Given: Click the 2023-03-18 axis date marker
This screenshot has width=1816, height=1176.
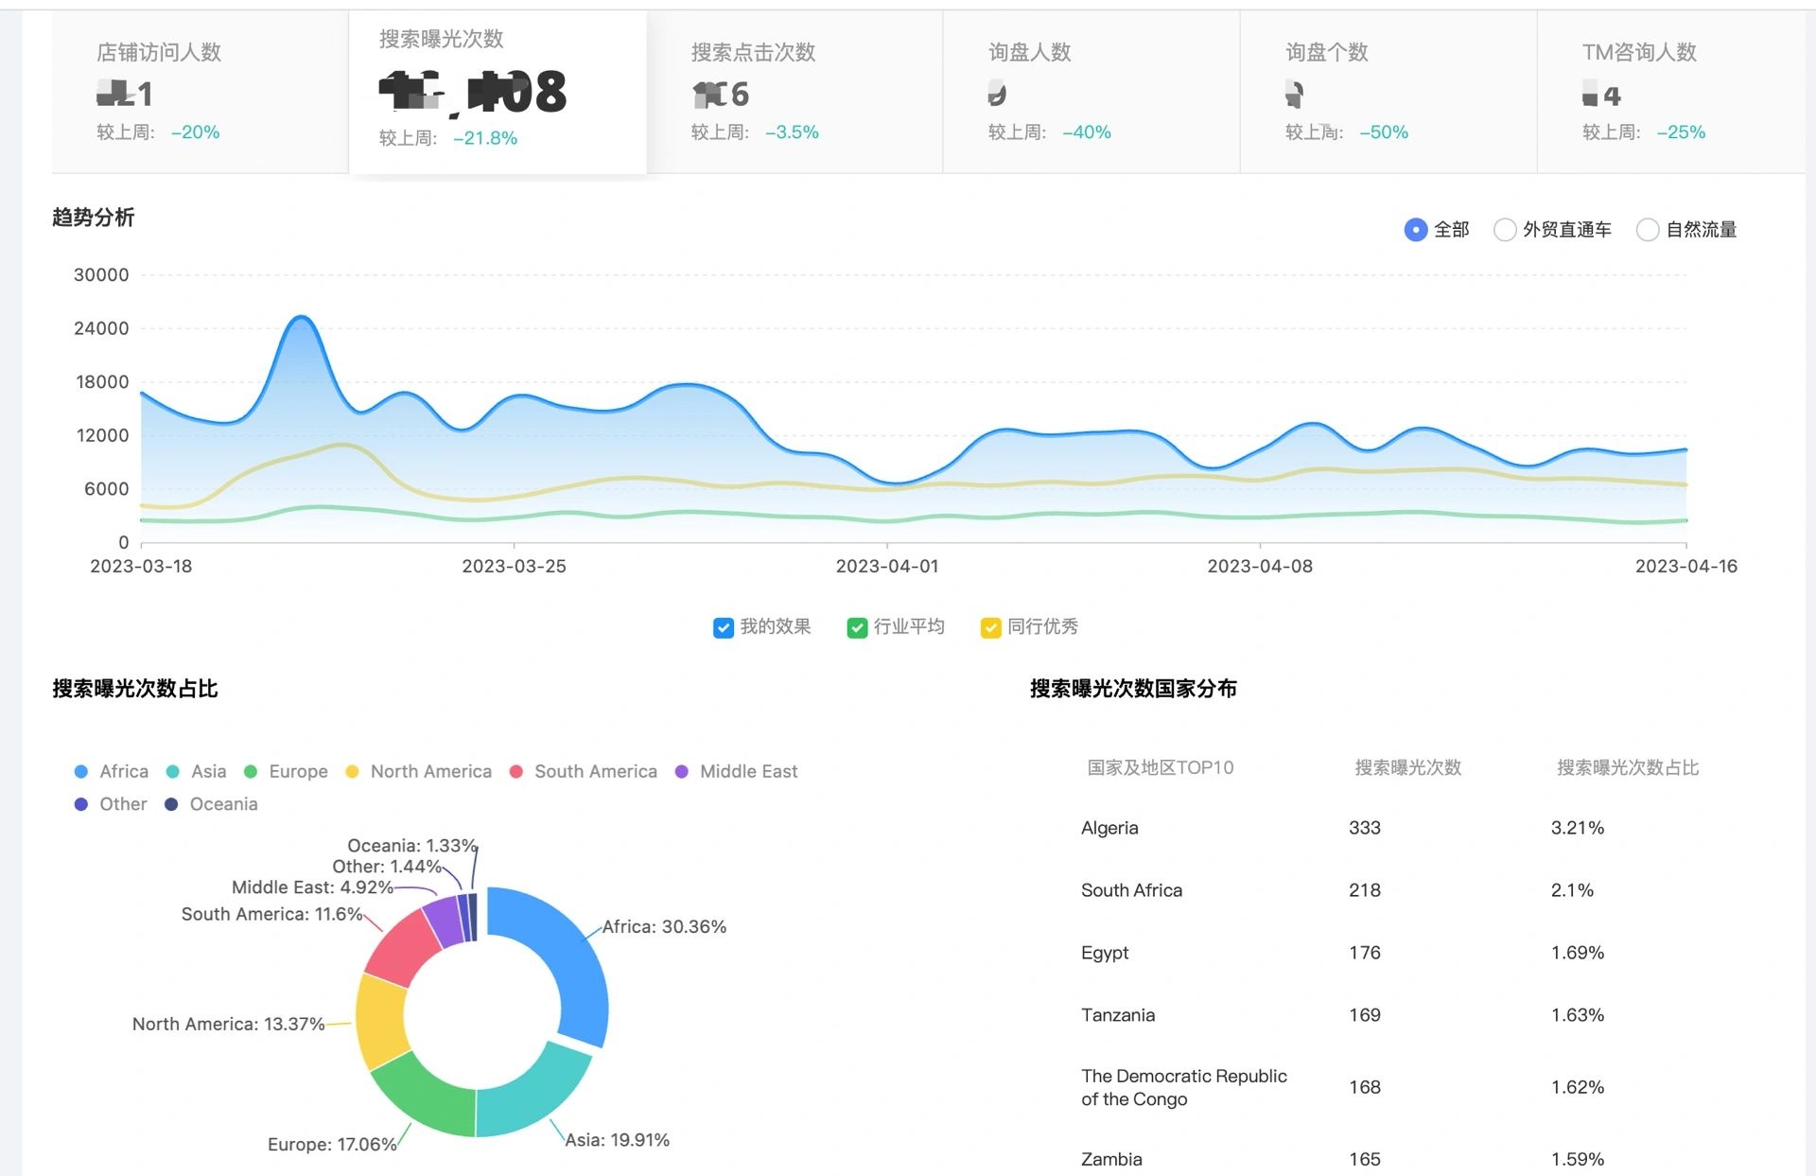Looking at the screenshot, I should (x=141, y=567).
